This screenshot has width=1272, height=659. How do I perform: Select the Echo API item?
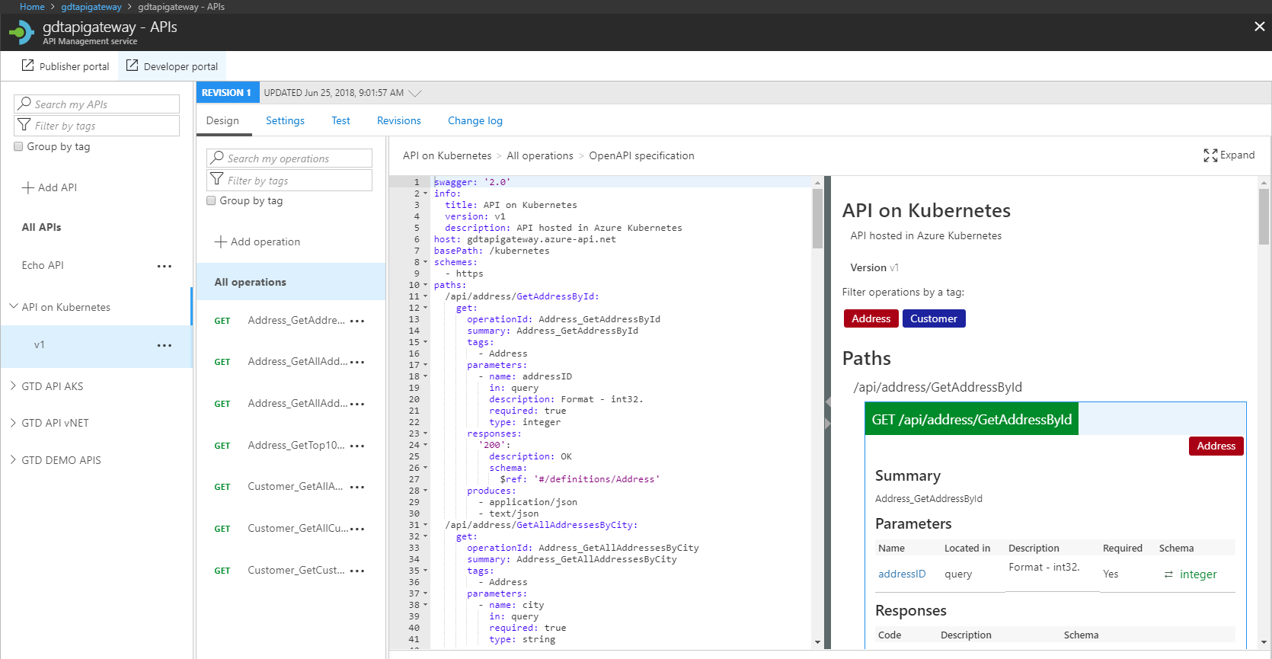(43, 265)
